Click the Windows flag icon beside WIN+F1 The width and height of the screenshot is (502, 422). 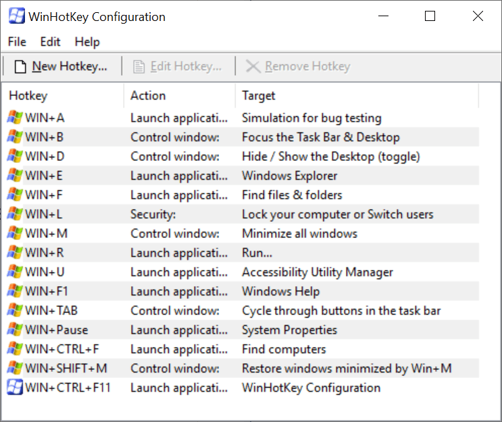click(15, 291)
